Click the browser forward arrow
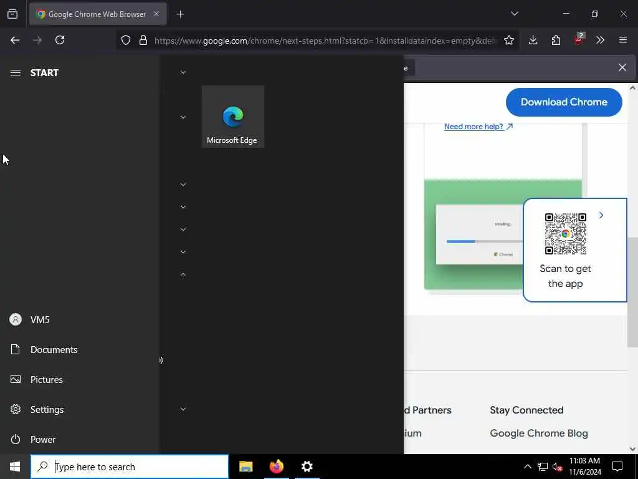 coord(37,40)
